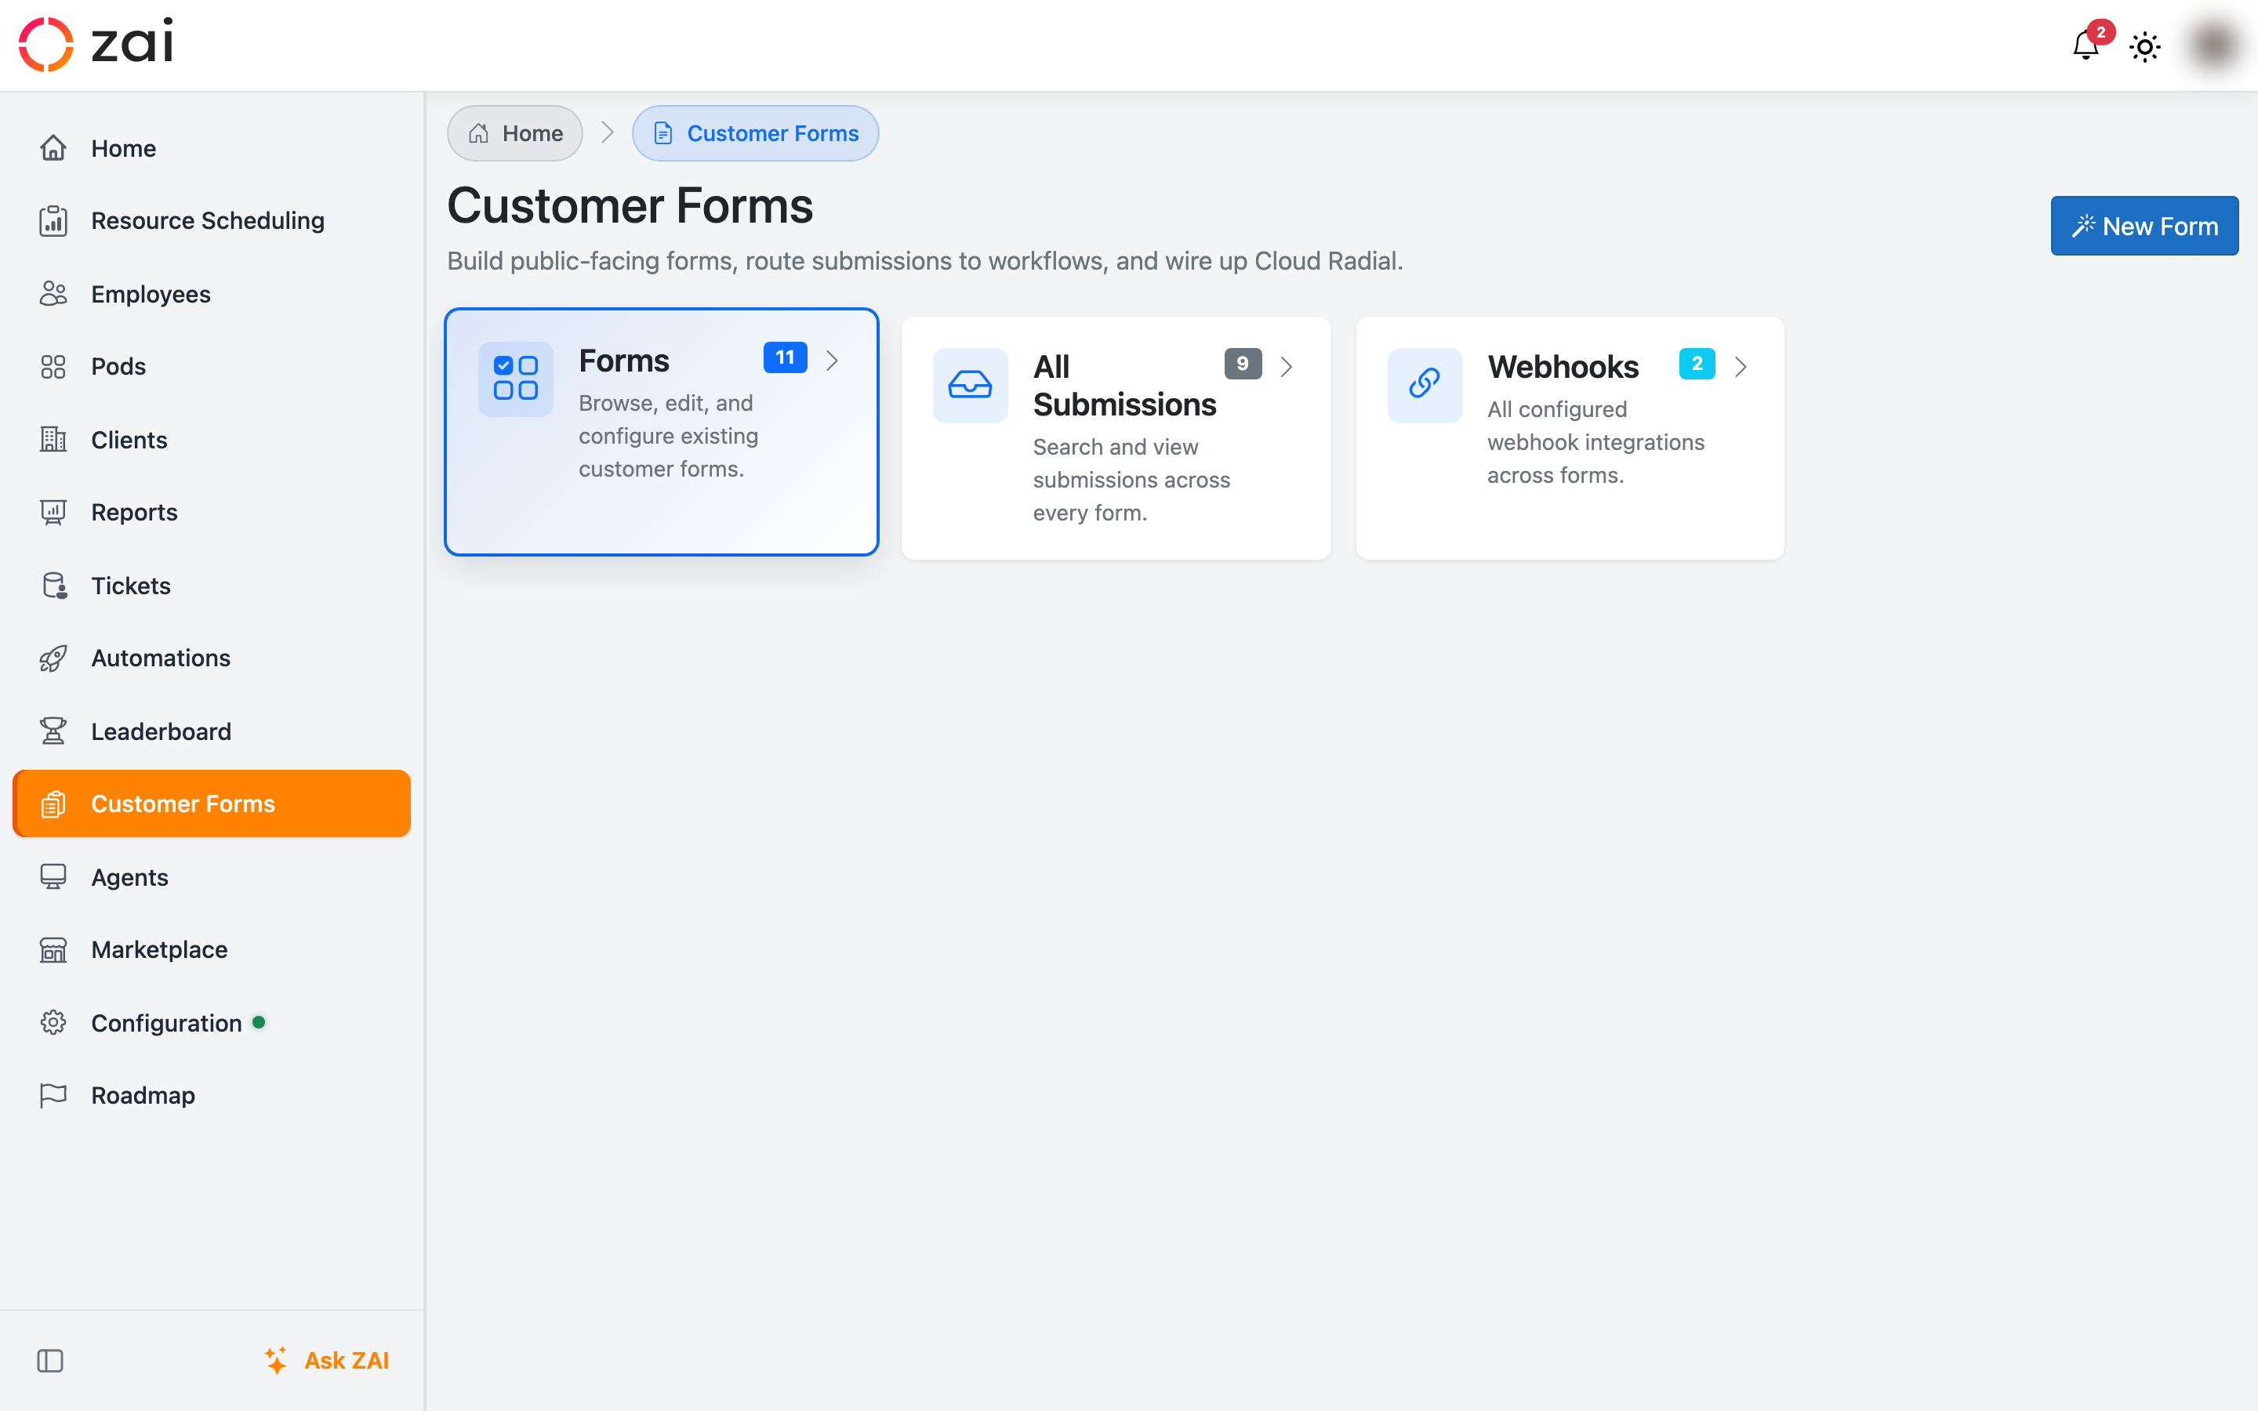Open the All Submissions card title

(1124, 386)
